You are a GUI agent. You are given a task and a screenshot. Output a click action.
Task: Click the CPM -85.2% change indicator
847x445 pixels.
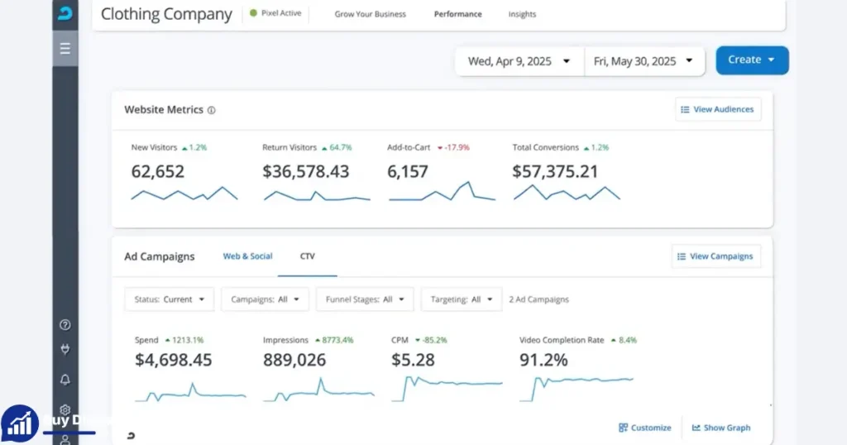430,340
